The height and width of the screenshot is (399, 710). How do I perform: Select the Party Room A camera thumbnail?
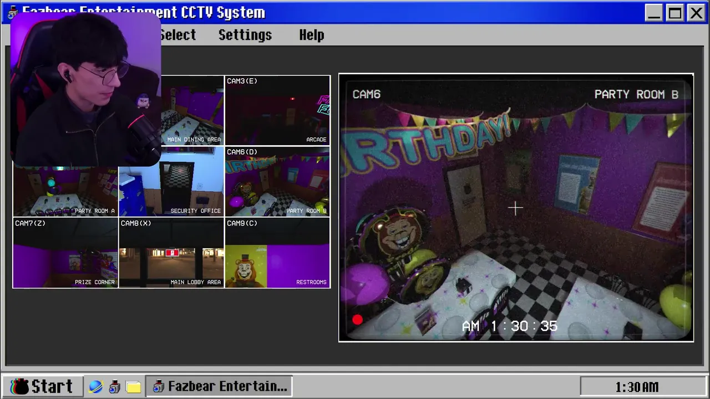[x=65, y=191]
